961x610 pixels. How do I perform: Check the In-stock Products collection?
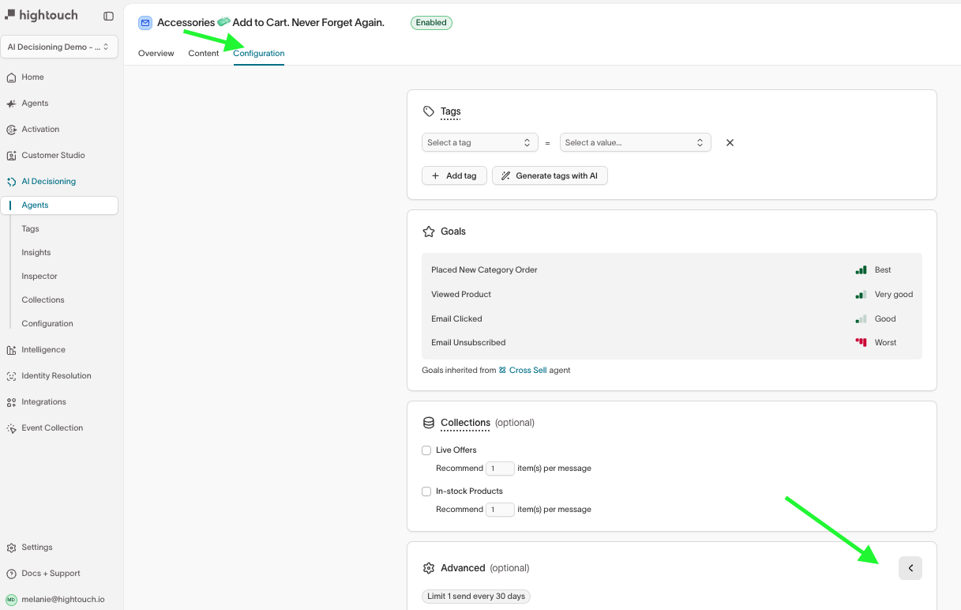(426, 491)
